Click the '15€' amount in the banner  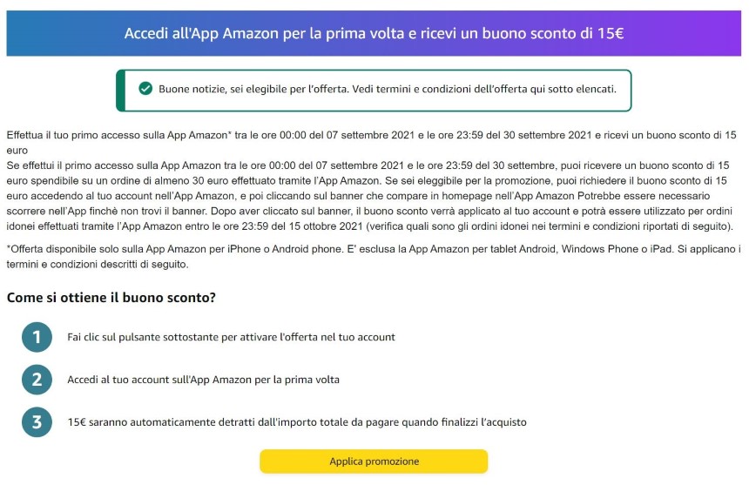(611, 33)
